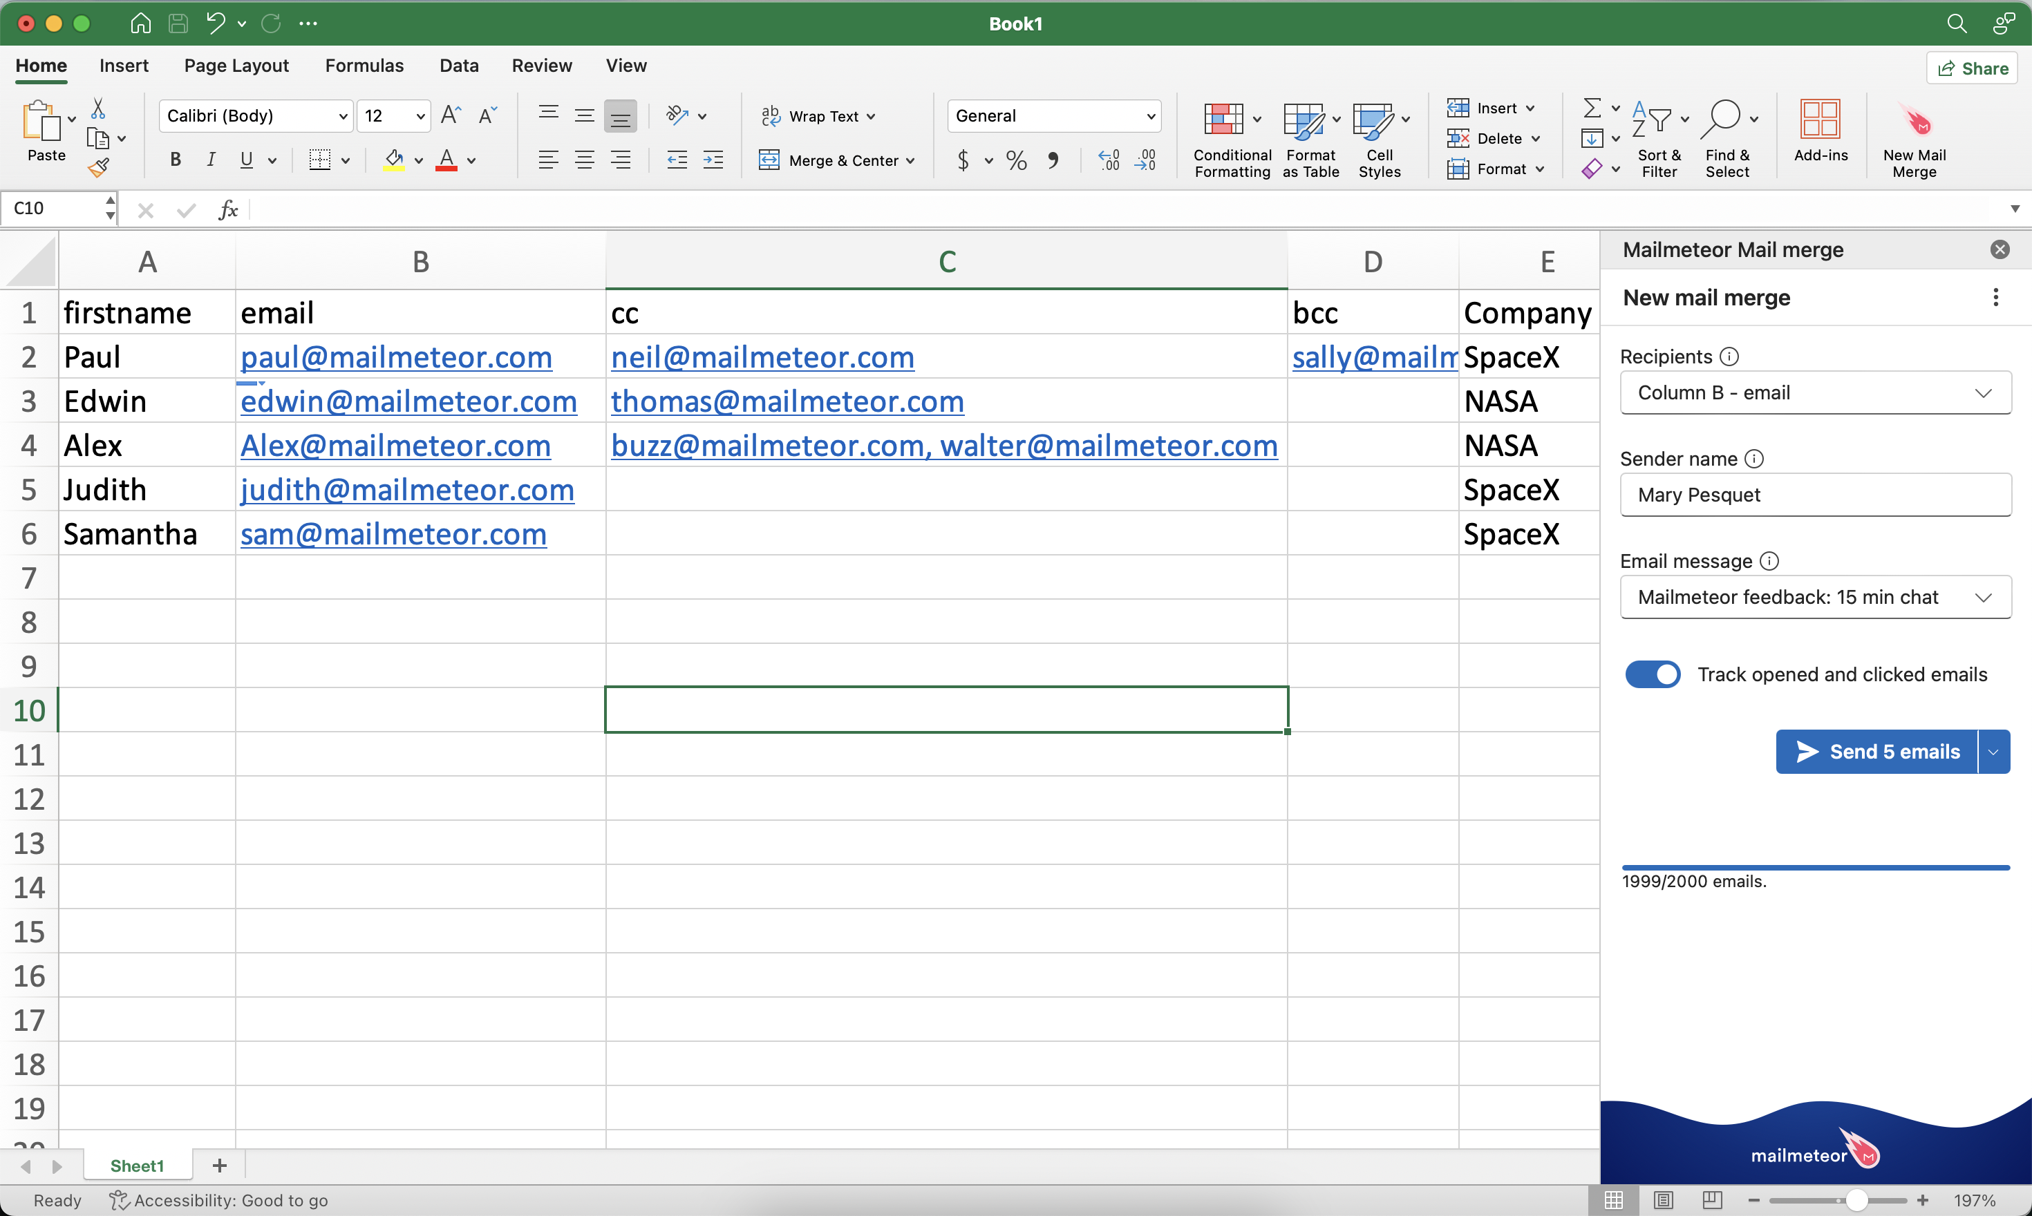Toggle Track opened and clicked emails
The height and width of the screenshot is (1216, 2032).
1653,674
